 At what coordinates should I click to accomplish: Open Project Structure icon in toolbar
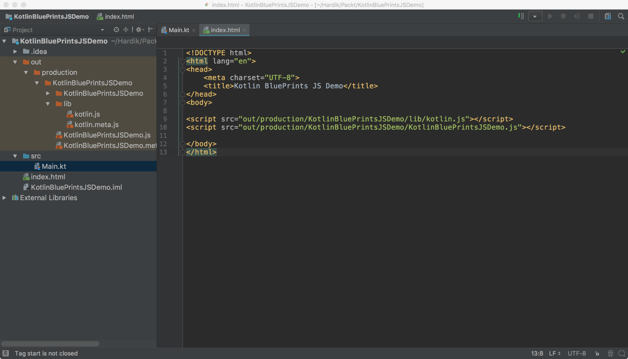[x=608, y=16]
